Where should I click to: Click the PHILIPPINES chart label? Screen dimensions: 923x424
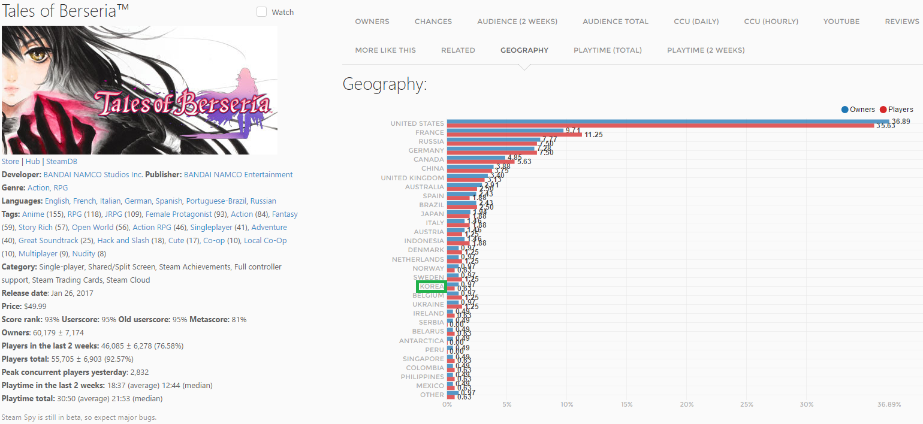click(423, 377)
